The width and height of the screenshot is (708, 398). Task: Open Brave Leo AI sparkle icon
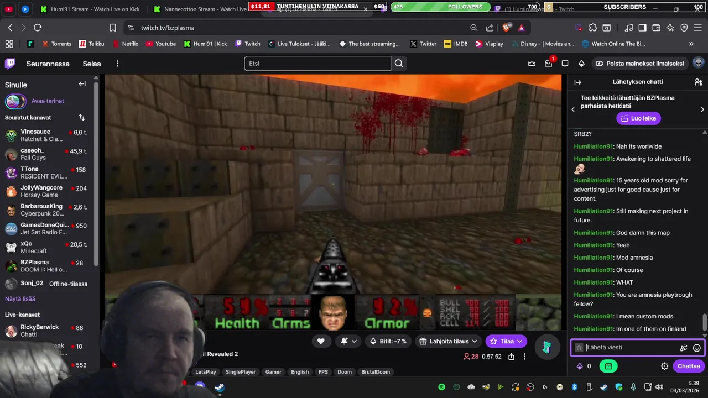pyautogui.click(x=670, y=28)
